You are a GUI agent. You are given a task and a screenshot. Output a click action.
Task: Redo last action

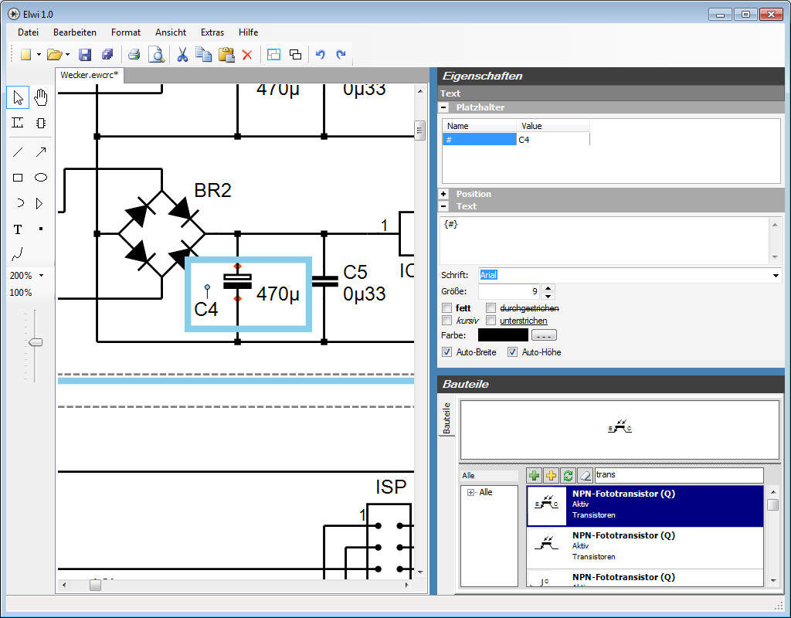pos(341,55)
